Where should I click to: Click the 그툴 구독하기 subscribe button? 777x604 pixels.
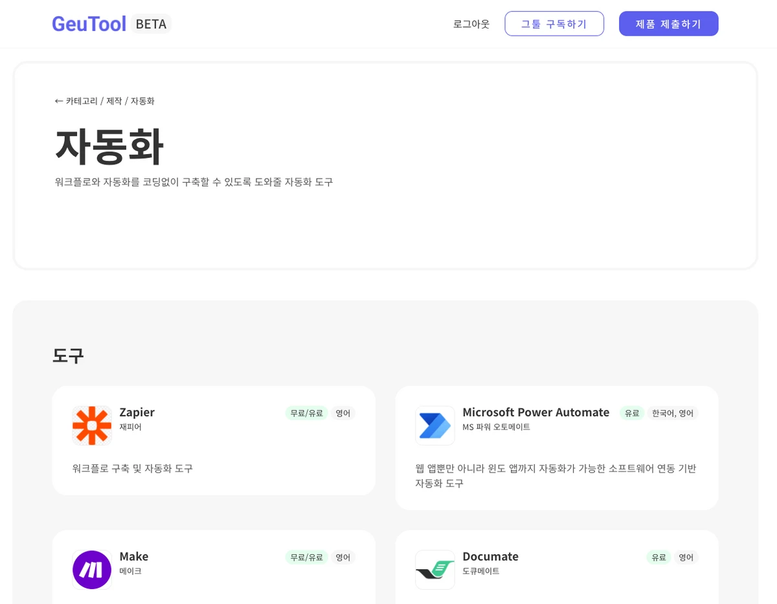(554, 24)
